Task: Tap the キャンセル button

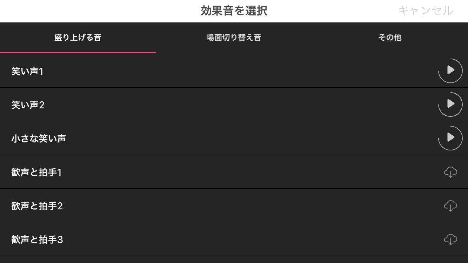Action: click(425, 11)
